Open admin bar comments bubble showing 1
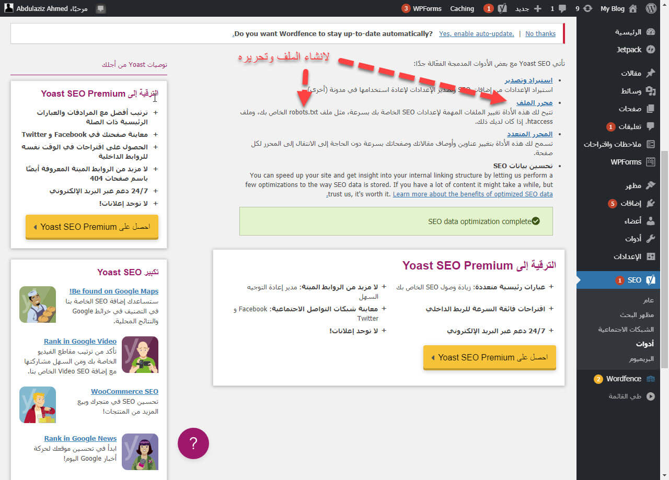This screenshot has width=669, height=480. pyautogui.click(x=559, y=8)
